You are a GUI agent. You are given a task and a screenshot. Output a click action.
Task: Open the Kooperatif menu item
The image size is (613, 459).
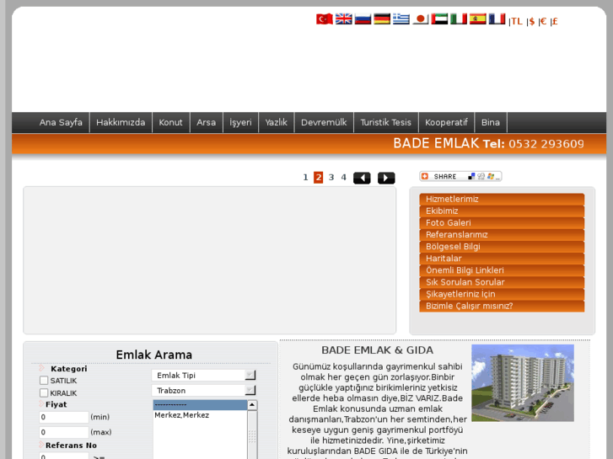click(x=446, y=123)
